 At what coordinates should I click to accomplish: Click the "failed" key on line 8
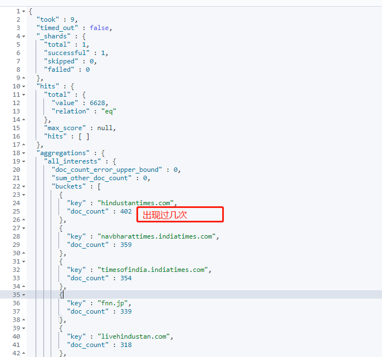[x=59, y=70]
